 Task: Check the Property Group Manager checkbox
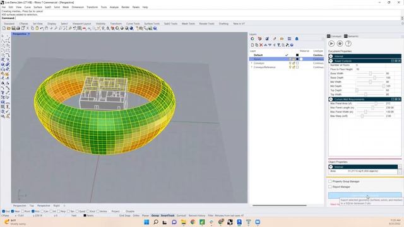pyautogui.click(x=330, y=182)
